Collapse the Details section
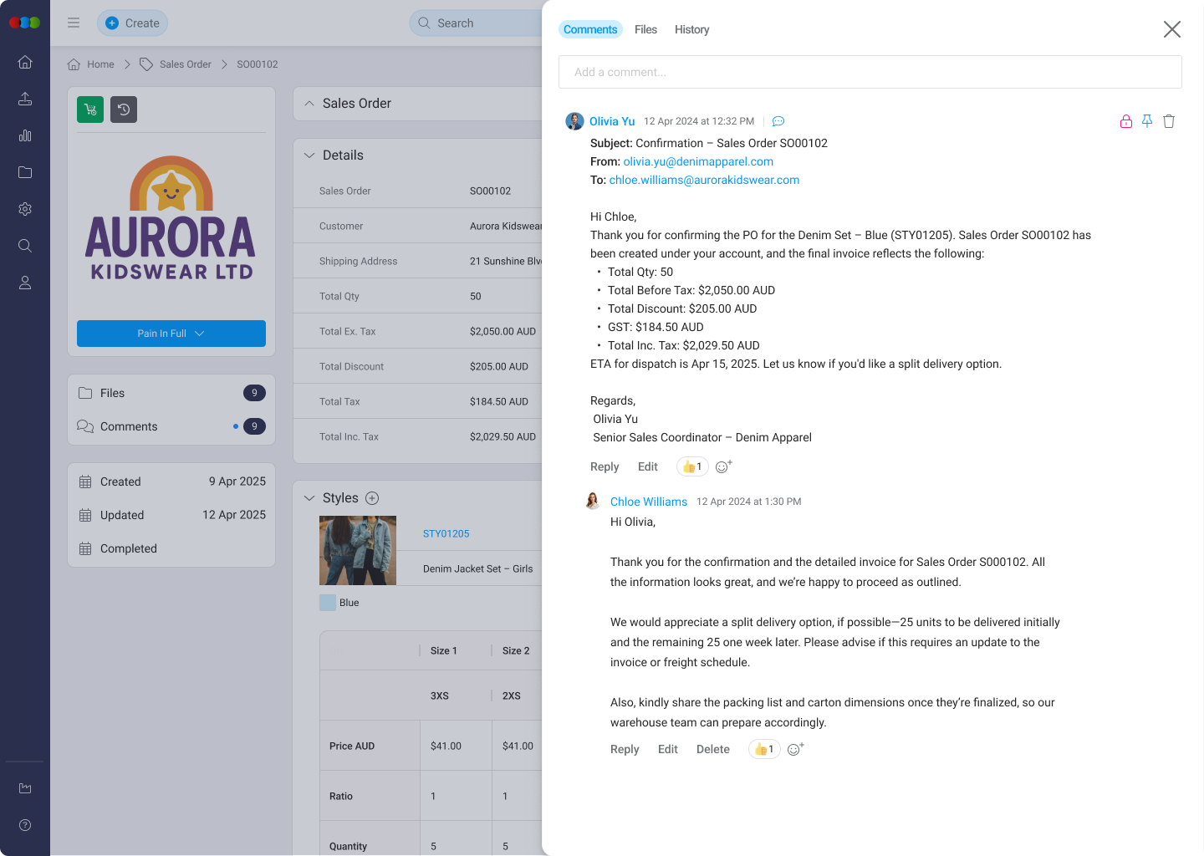 coord(309,155)
